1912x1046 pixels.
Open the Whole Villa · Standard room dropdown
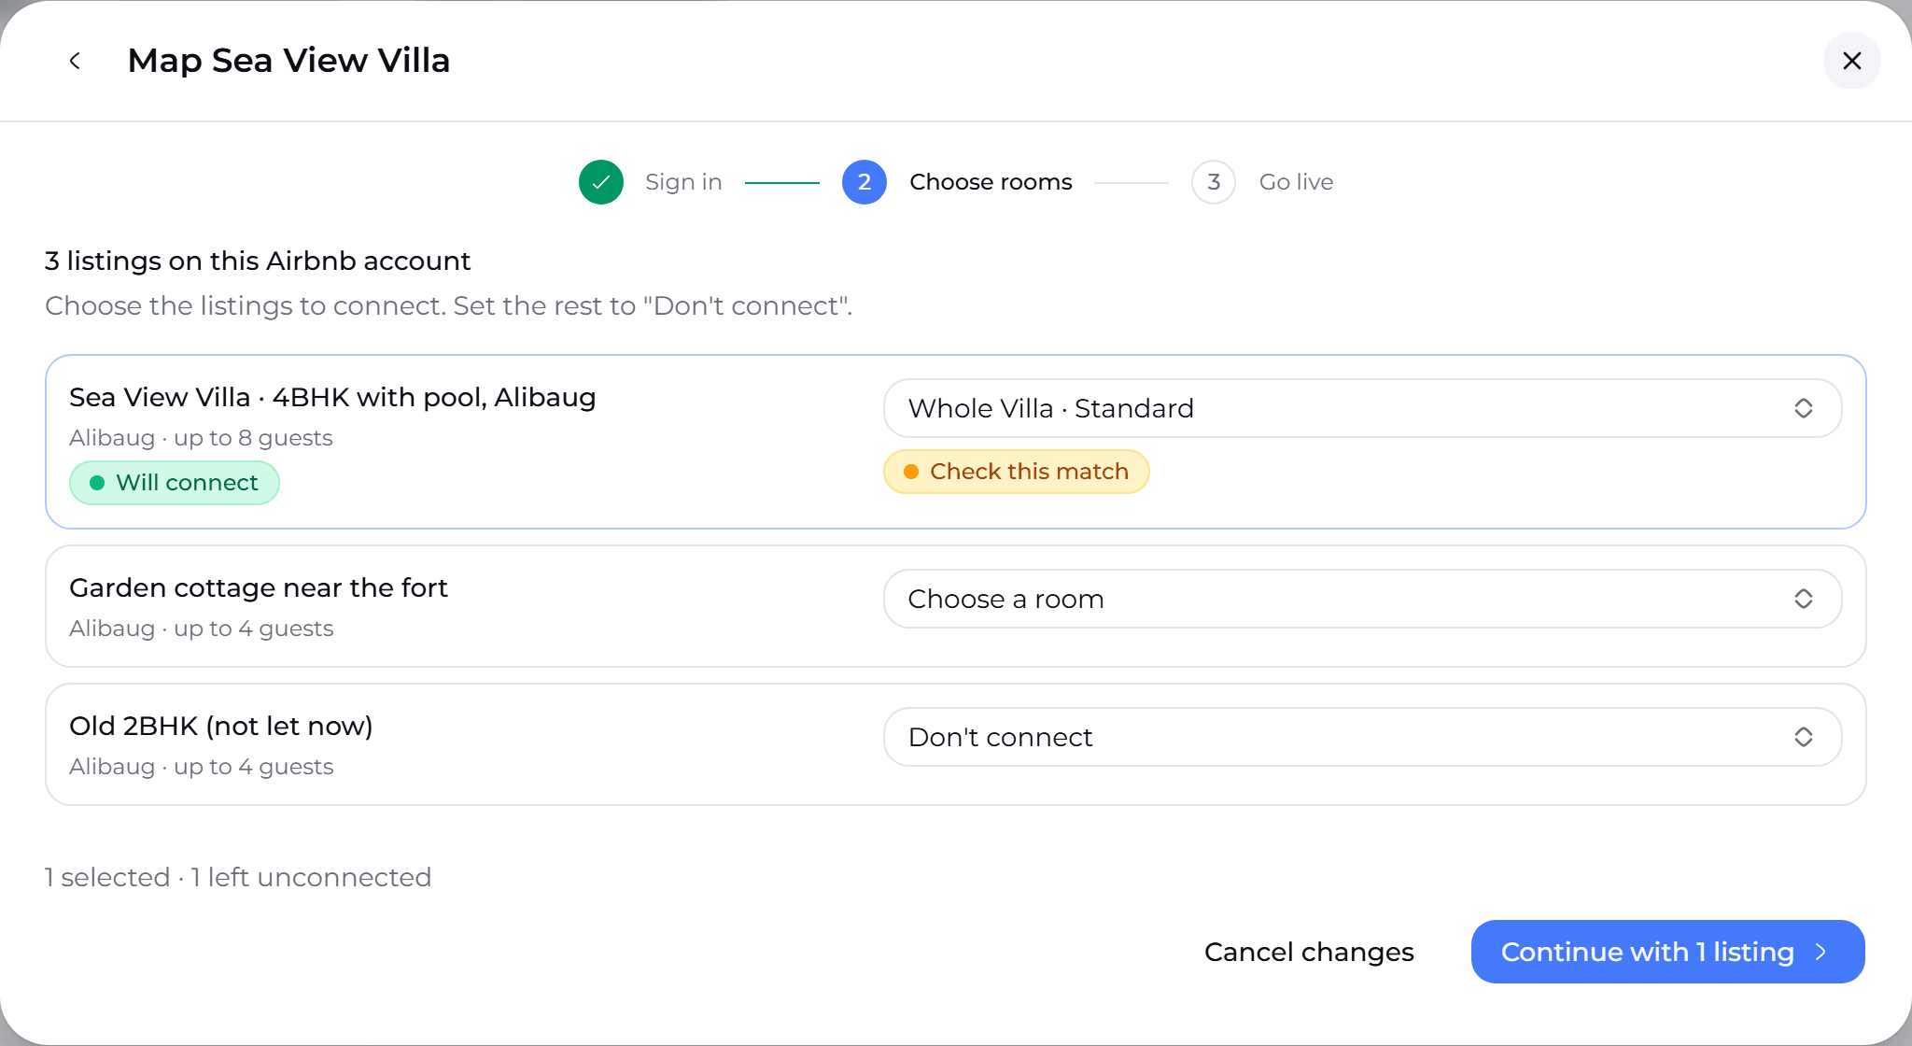click(x=1362, y=408)
